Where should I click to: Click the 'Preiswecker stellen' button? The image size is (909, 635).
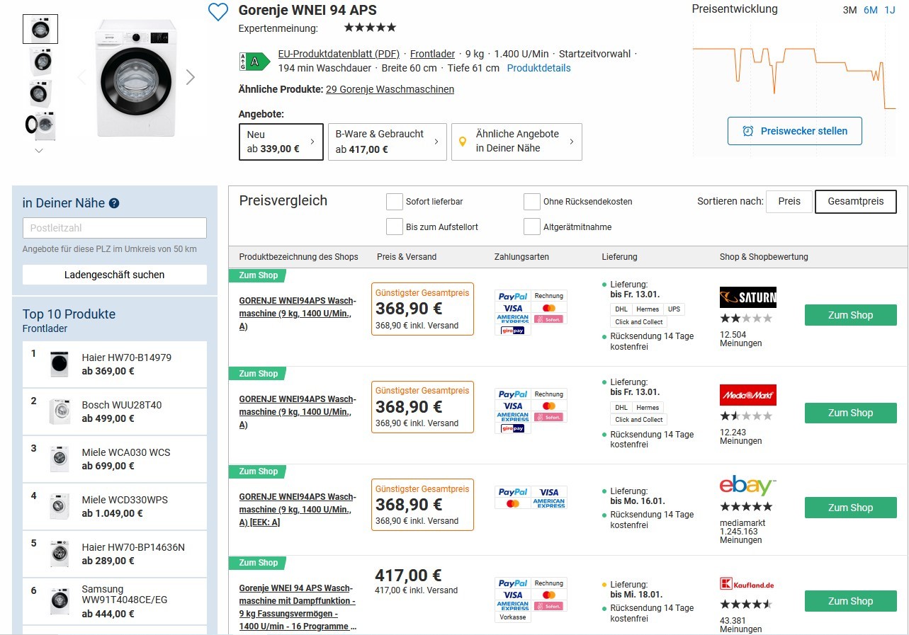point(795,131)
